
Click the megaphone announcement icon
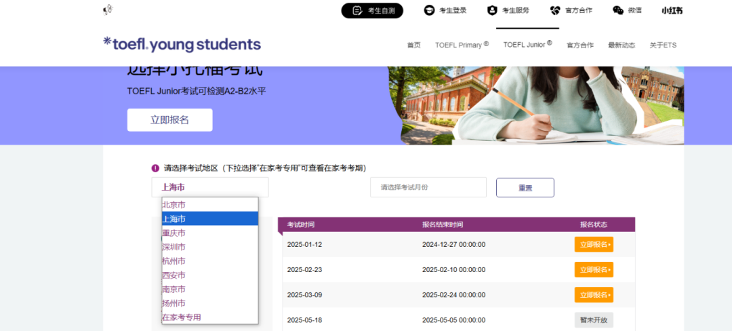108,9
